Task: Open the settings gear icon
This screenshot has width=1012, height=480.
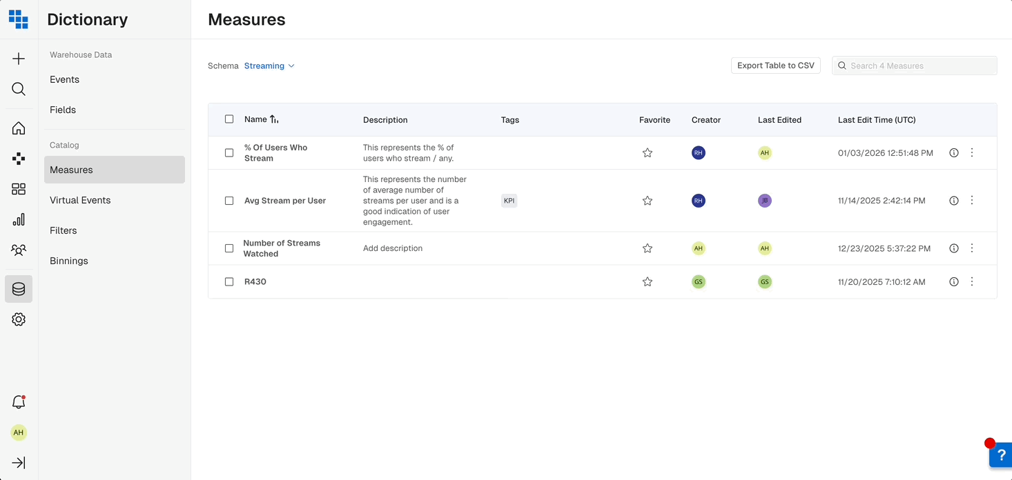Action: click(19, 319)
